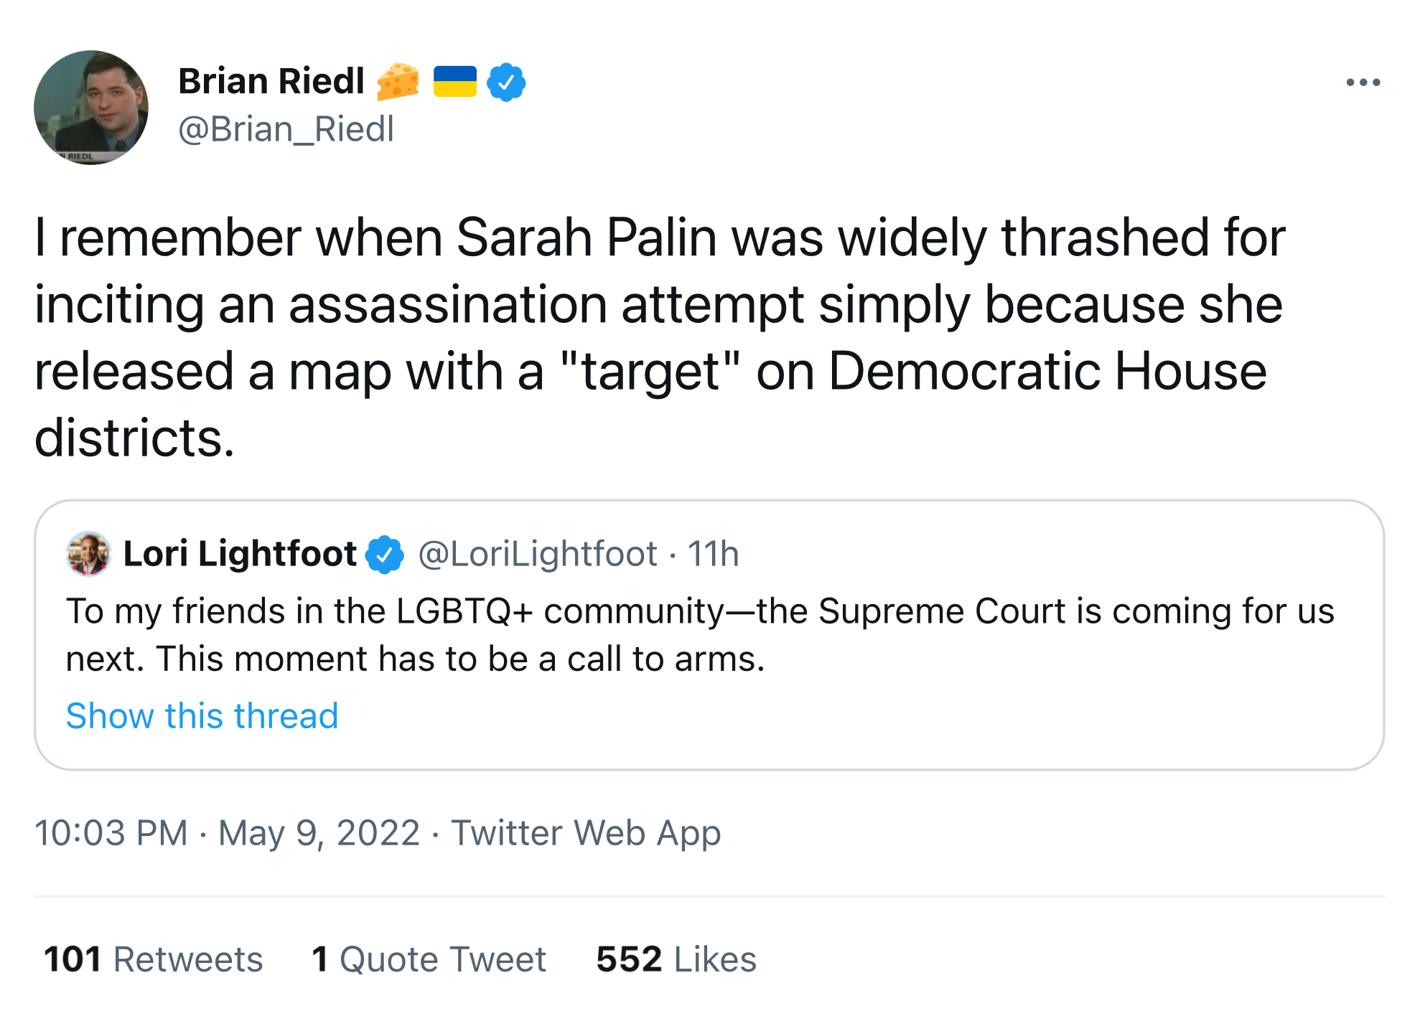Click the @LoriLightfoot handle
This screenshot has width=1420, height=1016.
point(537,553)
